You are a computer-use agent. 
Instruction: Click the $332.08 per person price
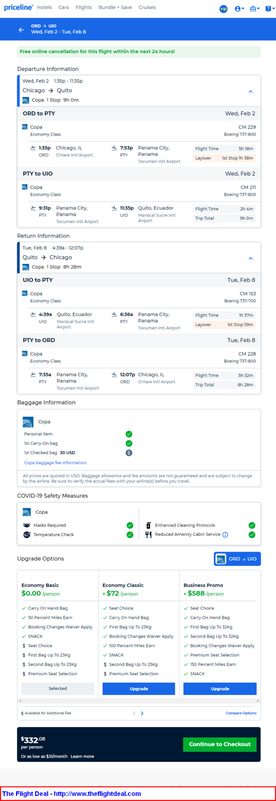pos(33,740)
